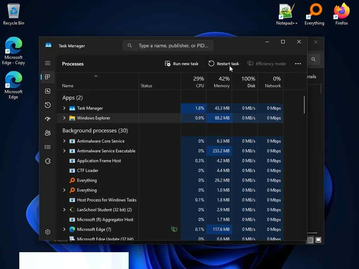Click the Background processes (30) group header
The height and width of the screenshot is (269, 359).
point(95,130)
